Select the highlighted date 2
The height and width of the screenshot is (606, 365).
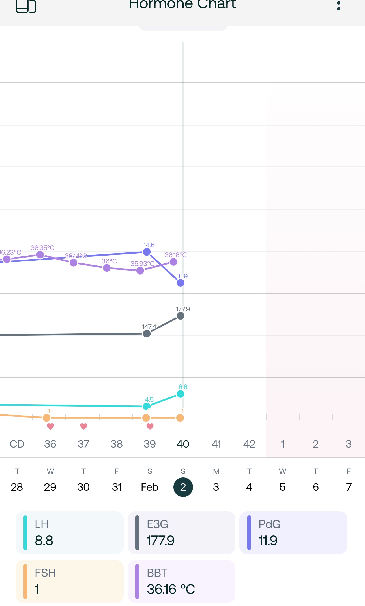[x=183, y=487]
